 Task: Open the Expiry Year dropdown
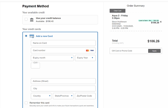coord(85,58)
